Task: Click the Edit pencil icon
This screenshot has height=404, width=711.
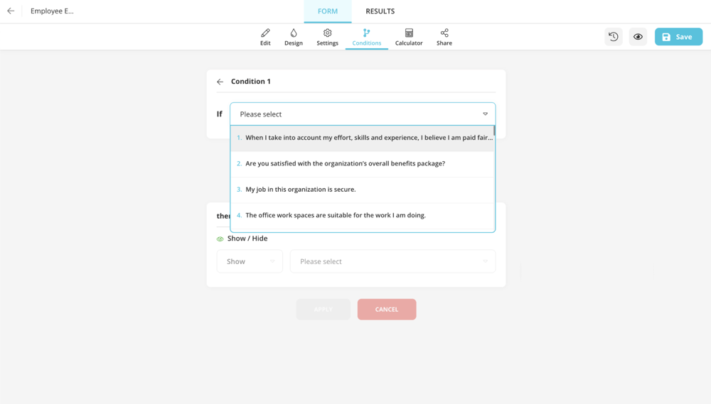Action: 265,33
